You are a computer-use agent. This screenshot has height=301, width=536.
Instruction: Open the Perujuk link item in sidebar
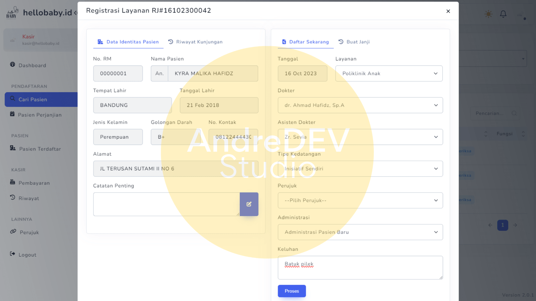(x=29, y=232)
